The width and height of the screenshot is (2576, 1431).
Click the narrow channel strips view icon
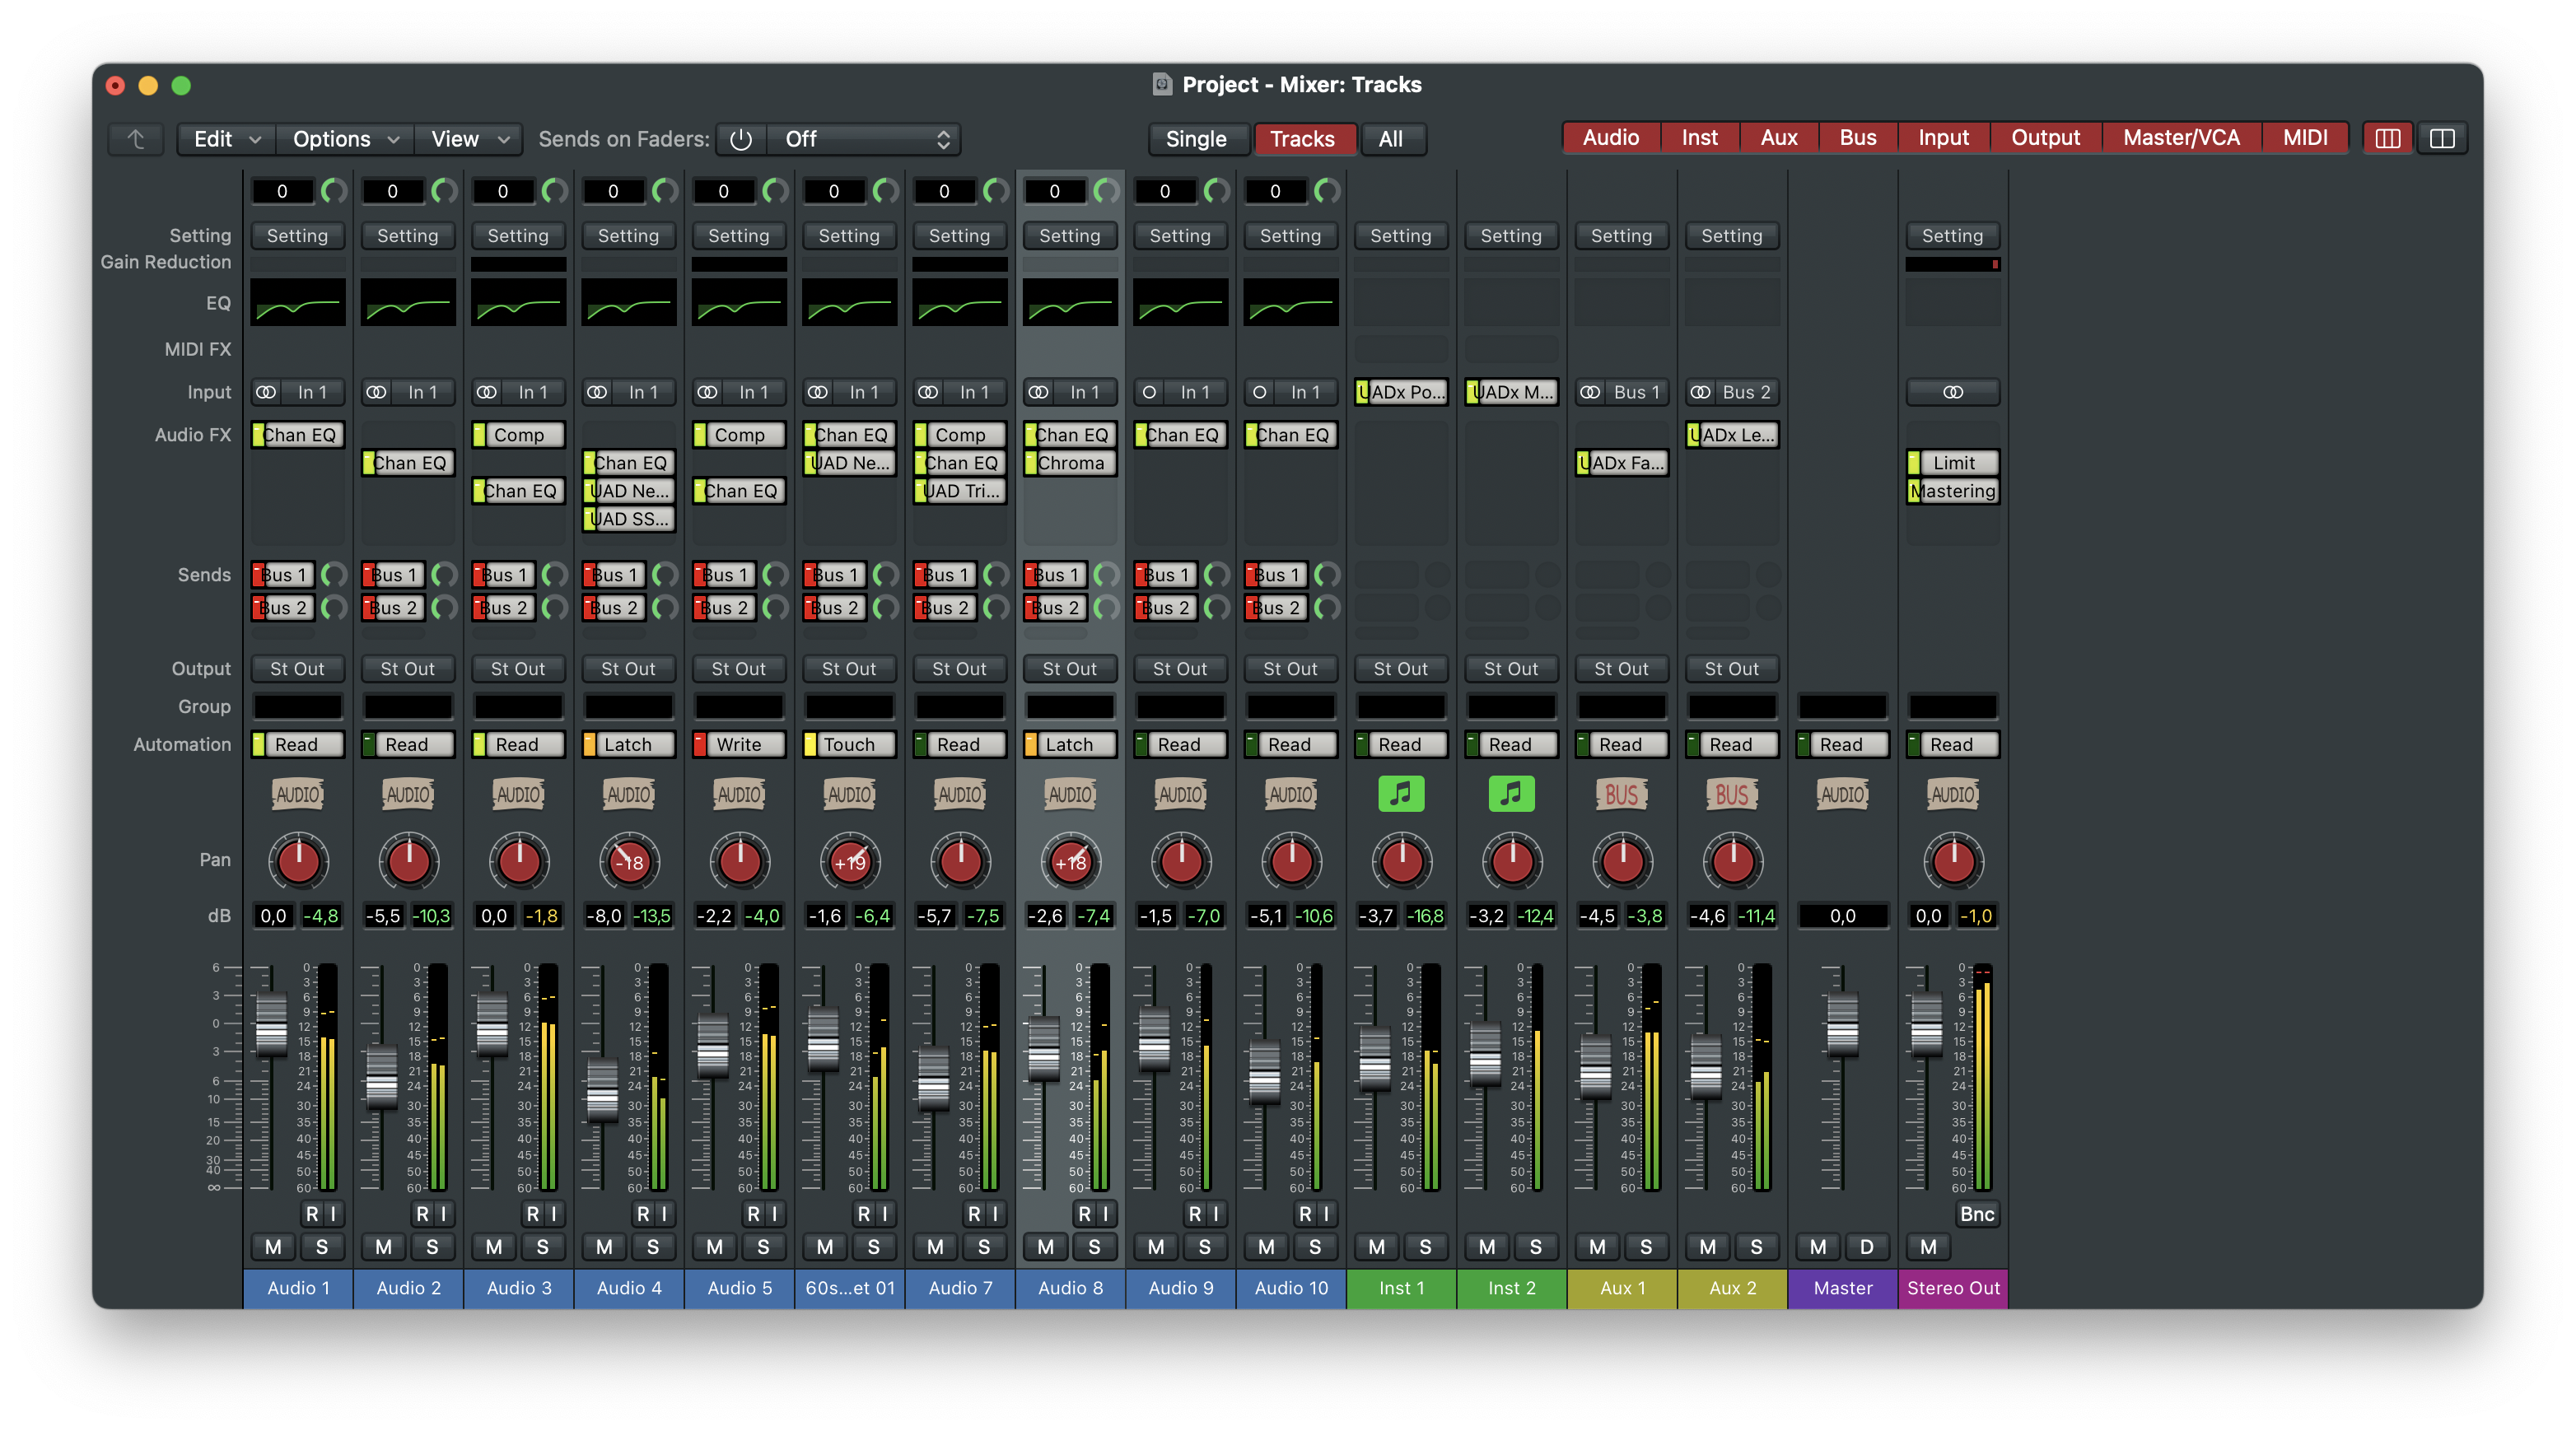2387,138
